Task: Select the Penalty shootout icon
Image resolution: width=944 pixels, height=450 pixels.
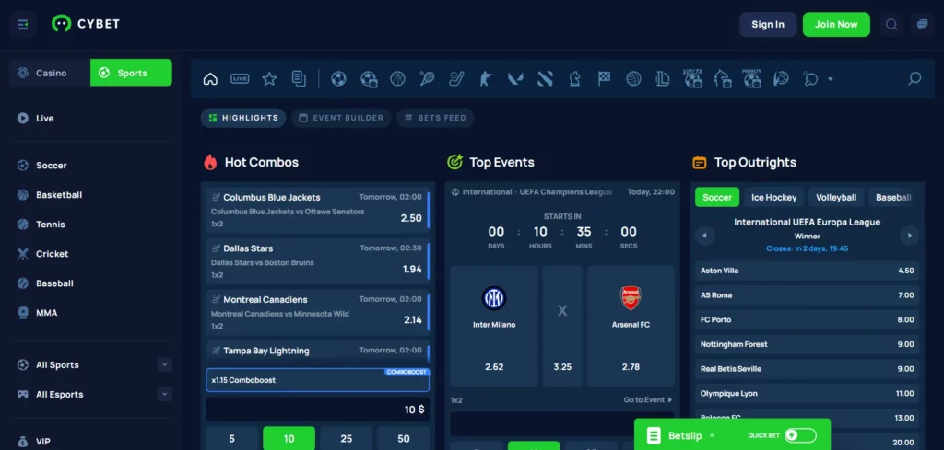Action: click(752, 79)
